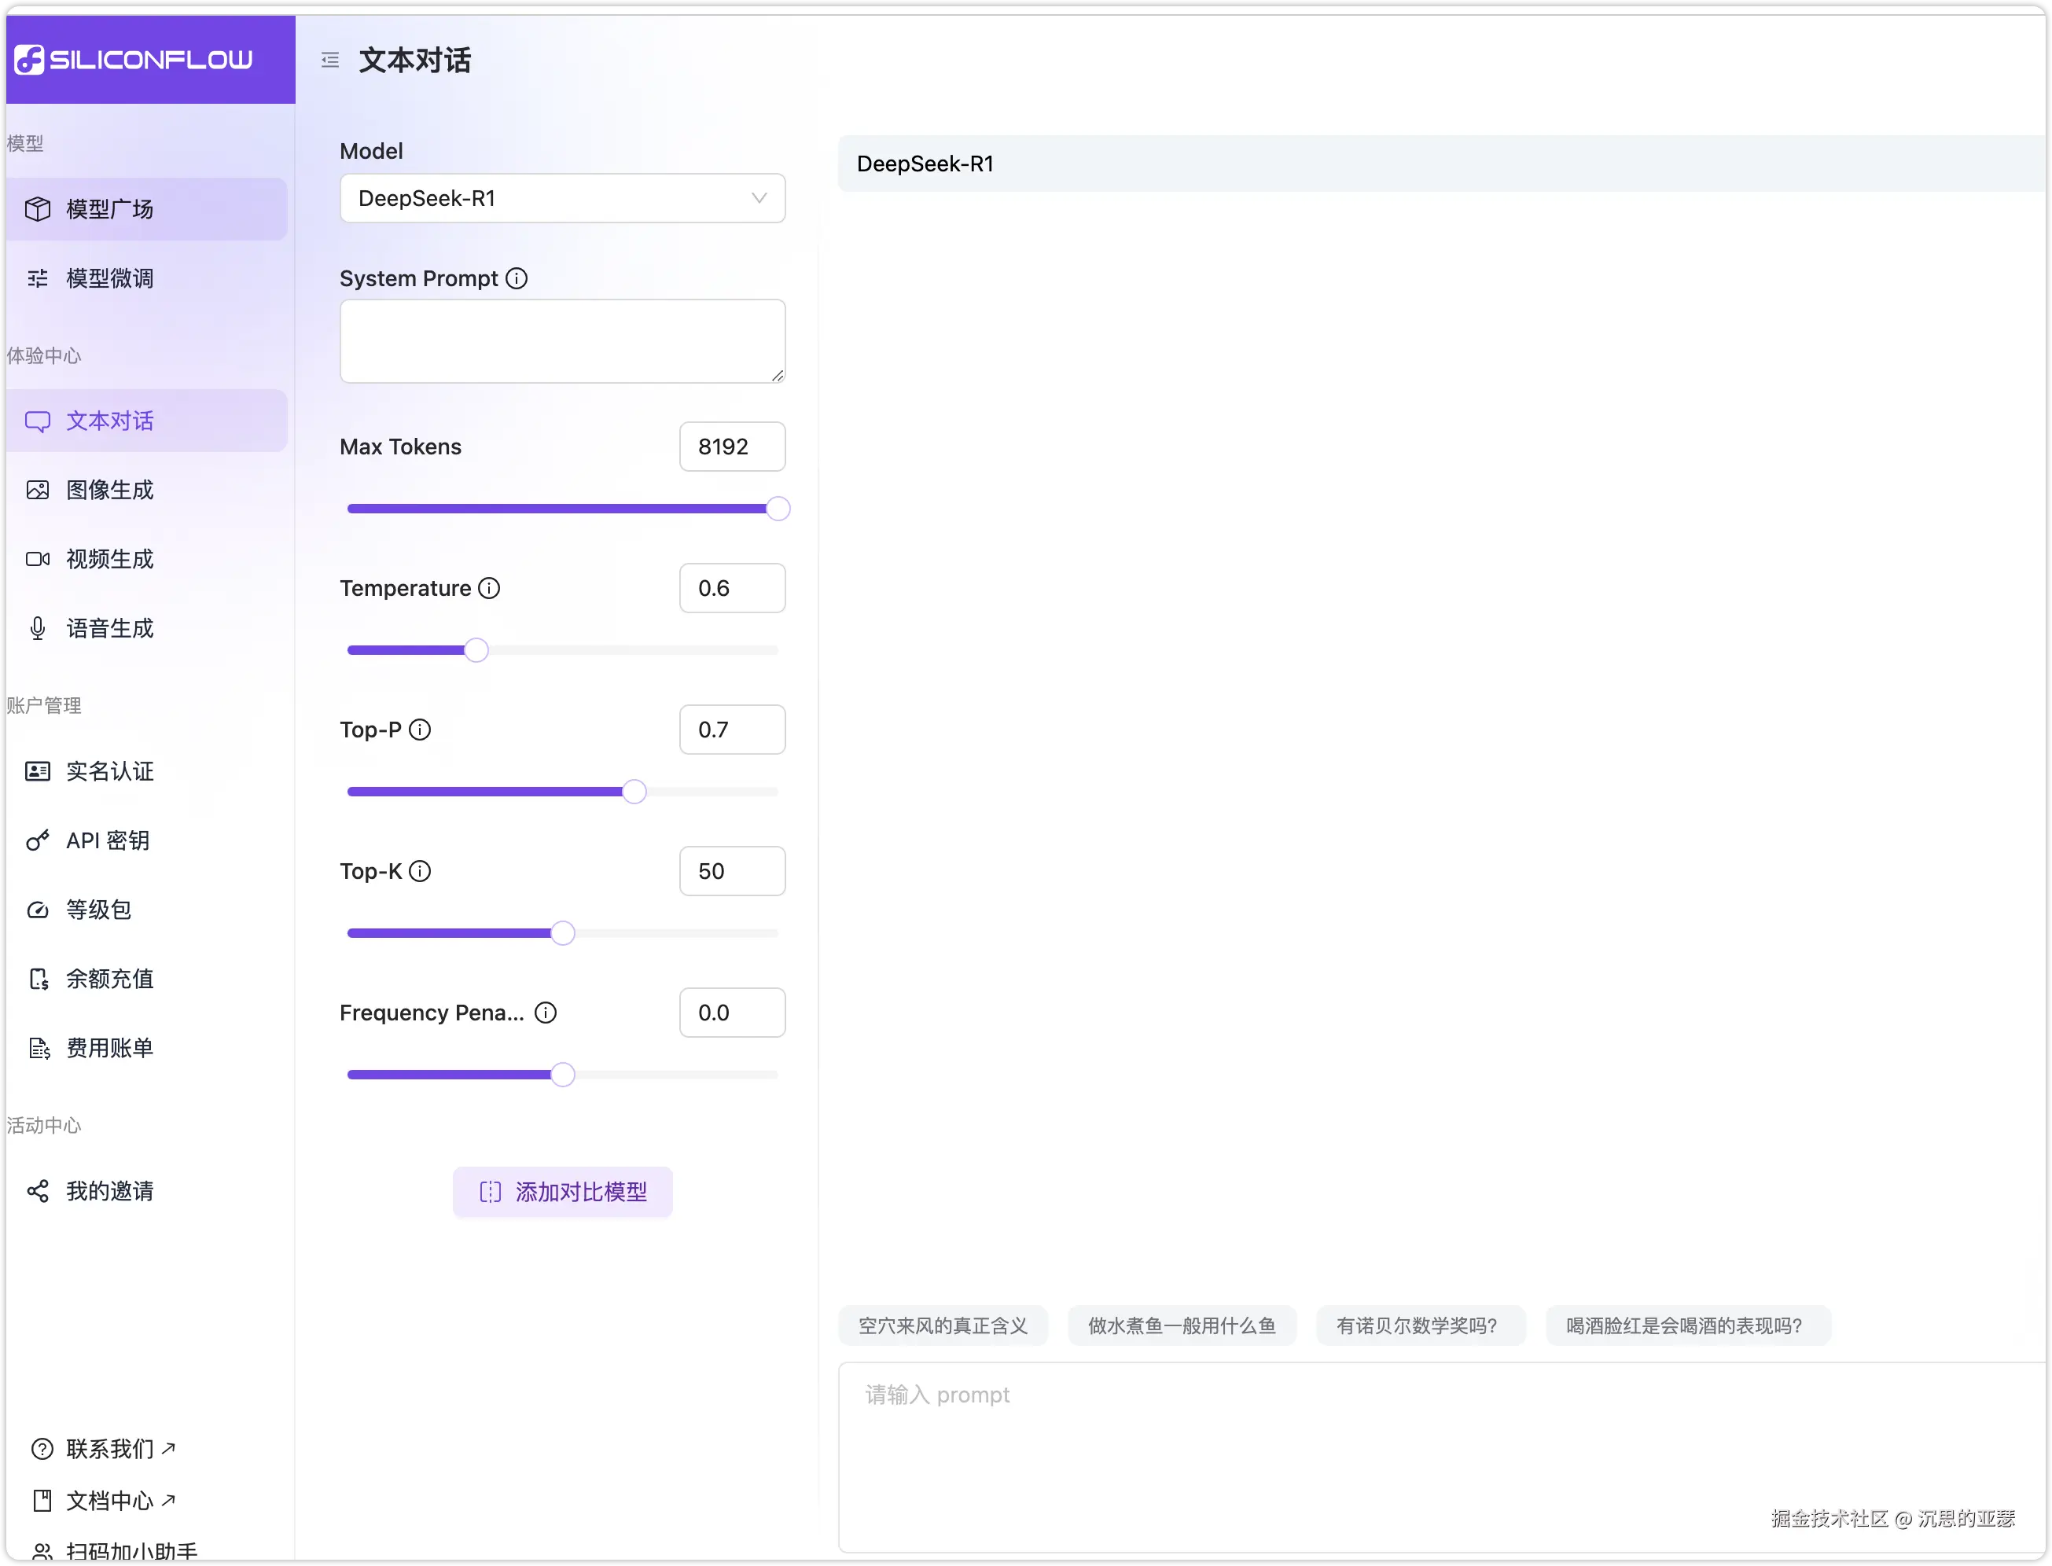
Task: View the Top-K info tooltip icon
Action: pos(420,870)
